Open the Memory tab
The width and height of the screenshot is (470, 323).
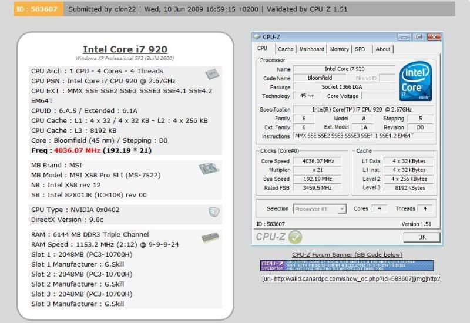(x=340, y=49)
